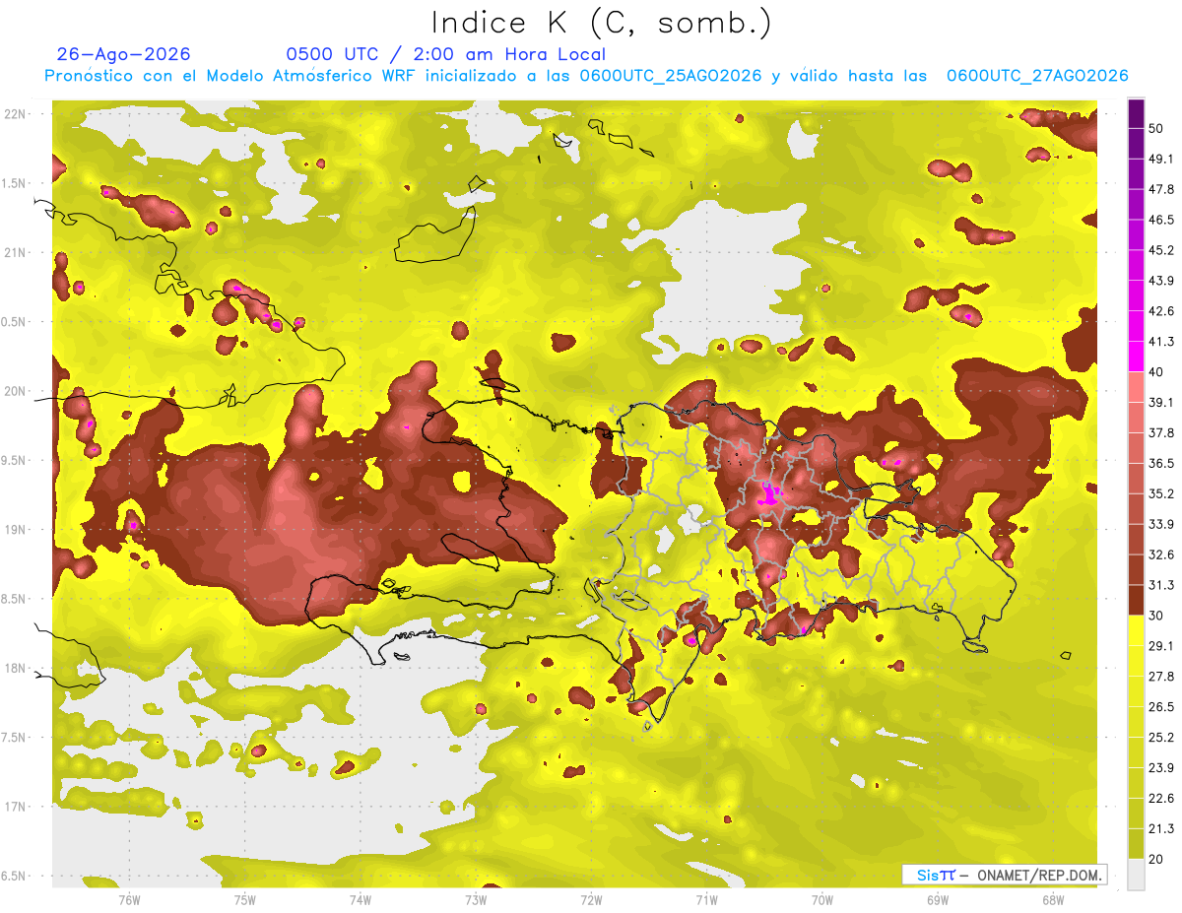Click the colorbar value 46.5
This screenshot has width=1182, height=913.
(1161, 220)
